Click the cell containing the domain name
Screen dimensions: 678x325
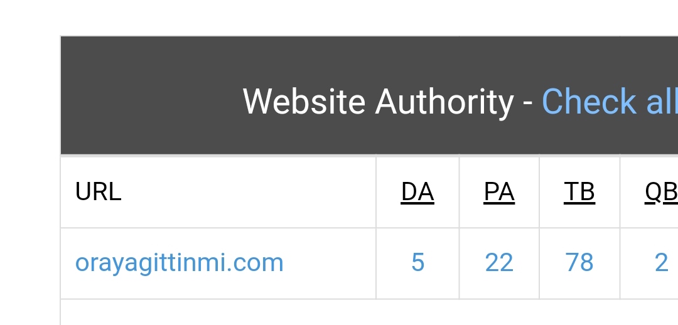click(x=218, y=263)
